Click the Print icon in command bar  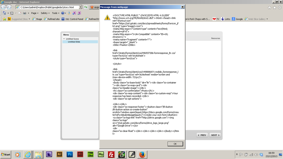(x=25, y=13)
